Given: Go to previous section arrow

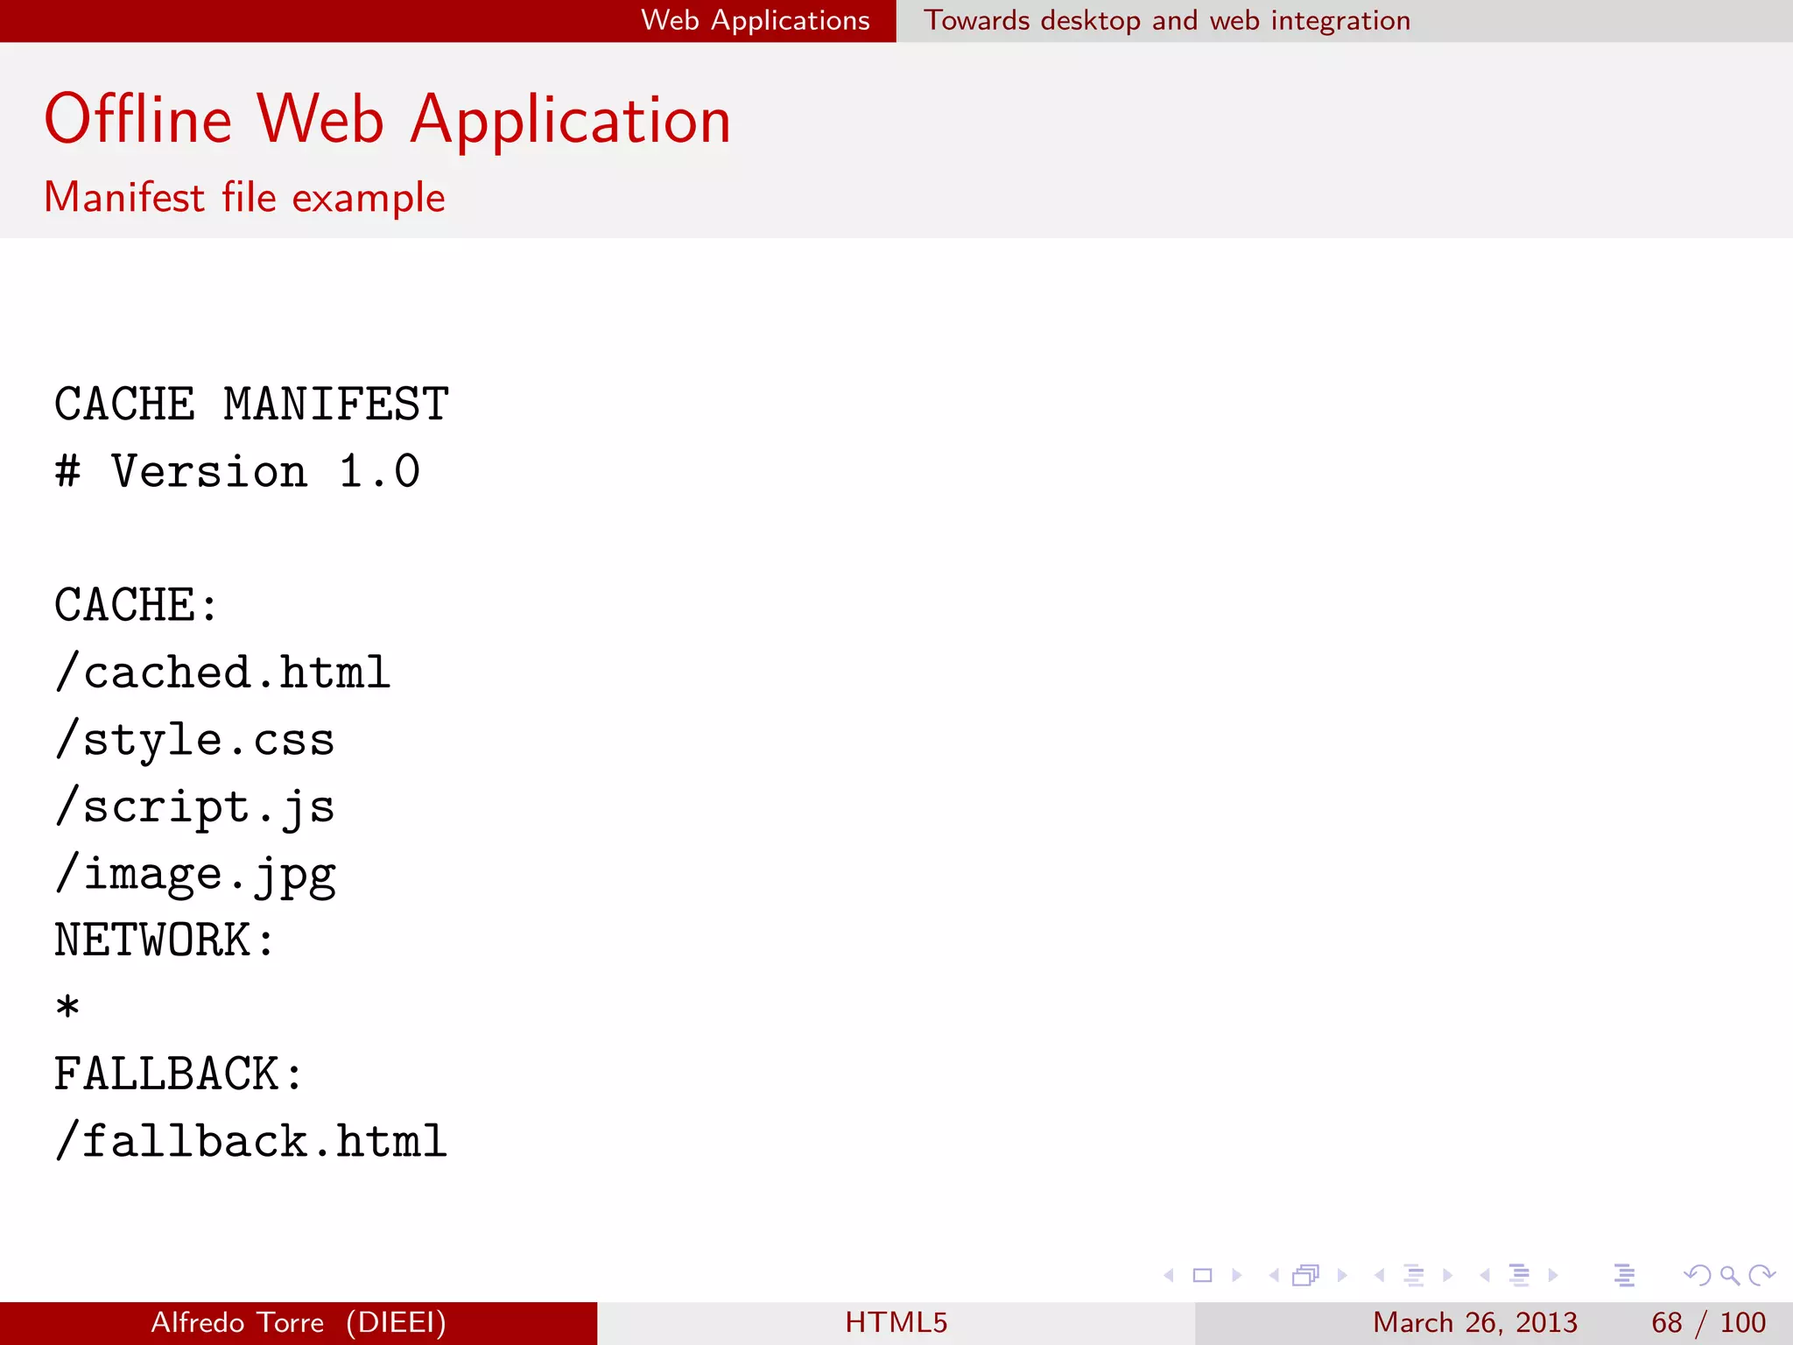Looking at the screenshot, I should (1485, 1275).
